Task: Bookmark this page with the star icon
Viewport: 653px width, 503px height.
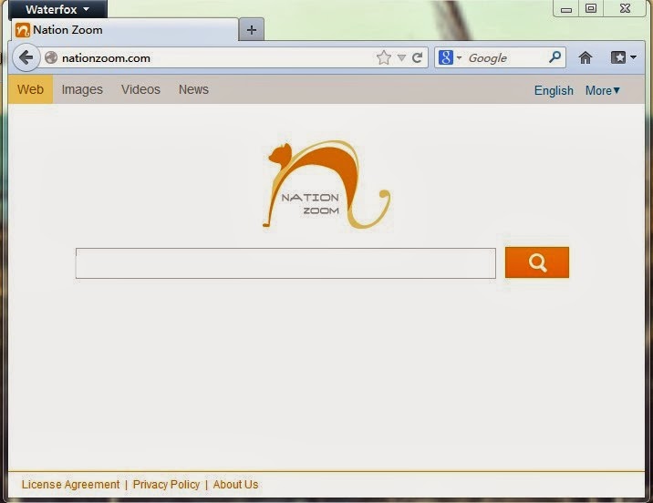Action: click(384, 57)
